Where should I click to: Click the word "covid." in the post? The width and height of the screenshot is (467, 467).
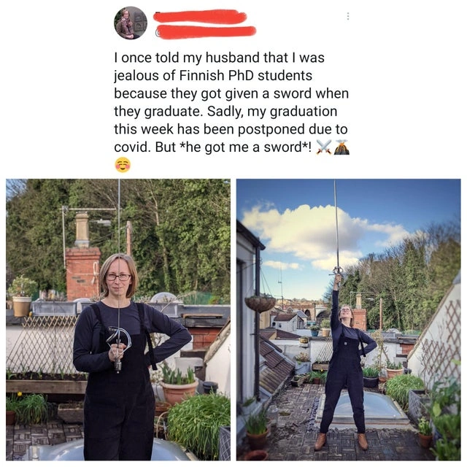point(132,147)
